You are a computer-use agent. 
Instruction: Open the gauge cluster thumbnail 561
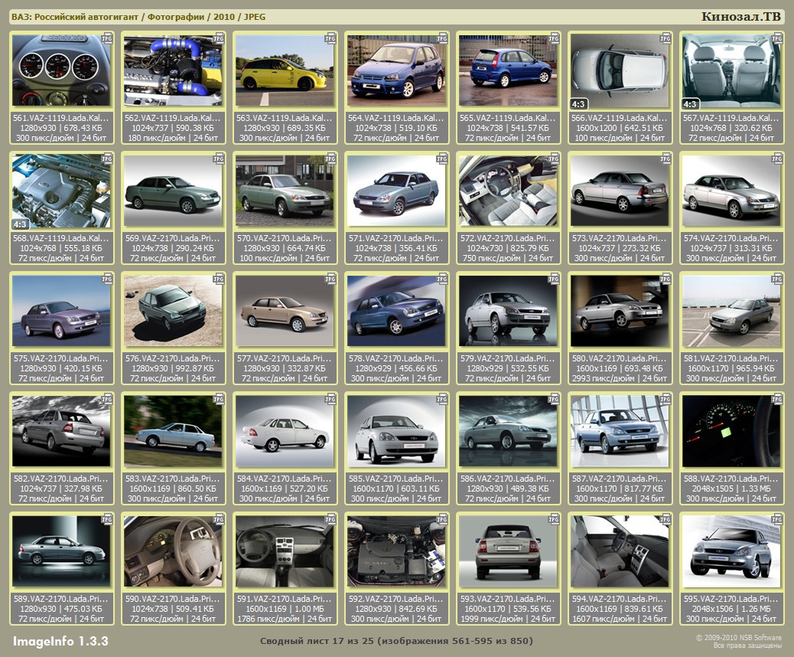61,70
